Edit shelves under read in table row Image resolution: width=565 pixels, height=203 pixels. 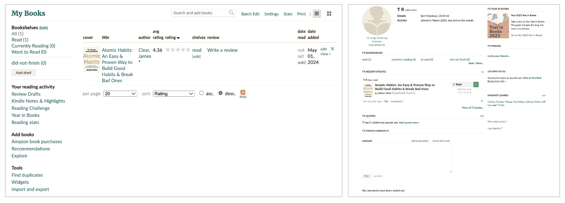click(196, 57)
